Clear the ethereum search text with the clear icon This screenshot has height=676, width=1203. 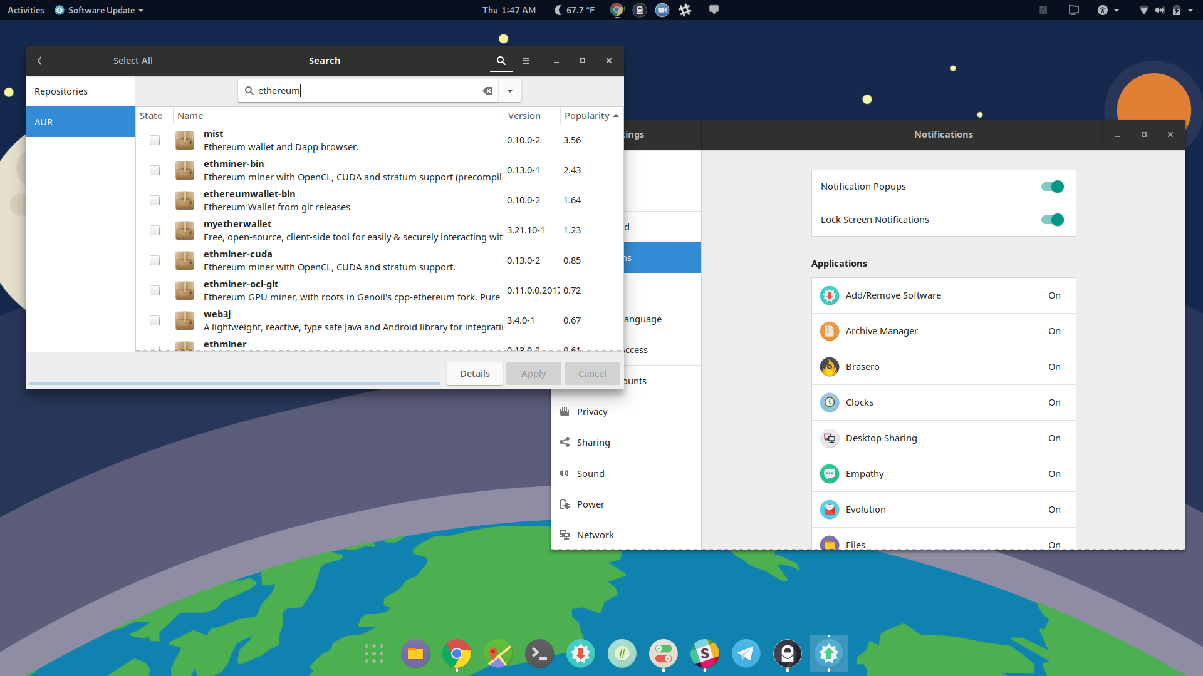(x=488, y=91)
